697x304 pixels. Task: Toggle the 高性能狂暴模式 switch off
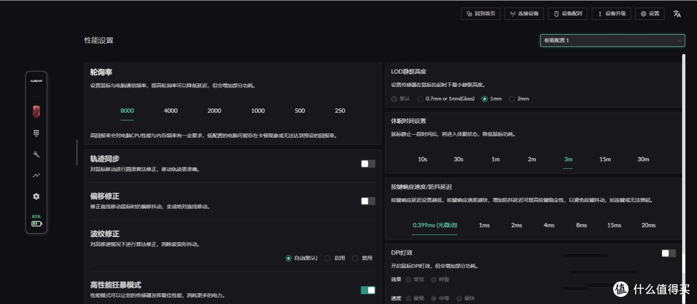tap(368, 290)
